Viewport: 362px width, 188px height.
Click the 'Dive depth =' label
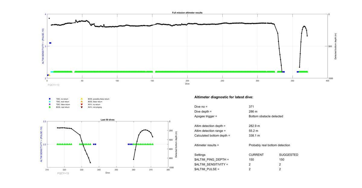203,112
